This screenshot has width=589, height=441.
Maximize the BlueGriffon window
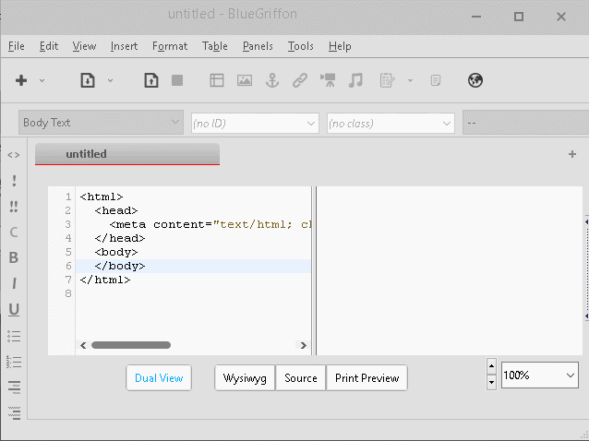pos(519,17)
